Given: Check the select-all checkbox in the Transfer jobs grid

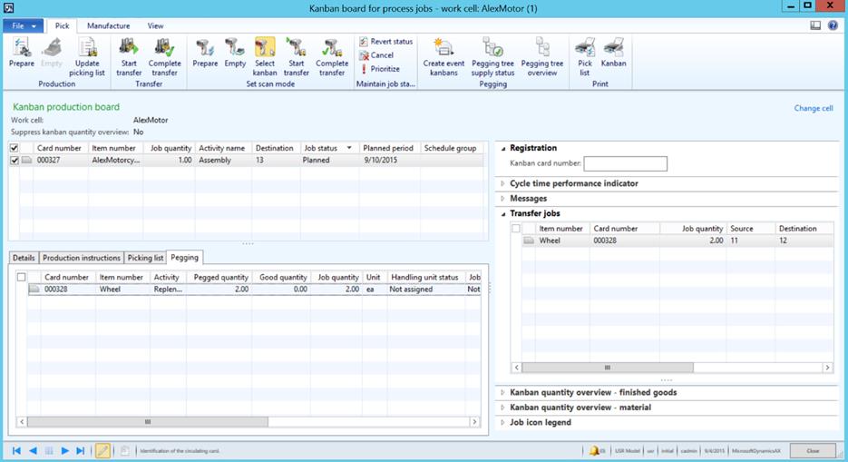Looking at the screenshot, I should click(x=516, y=229).
